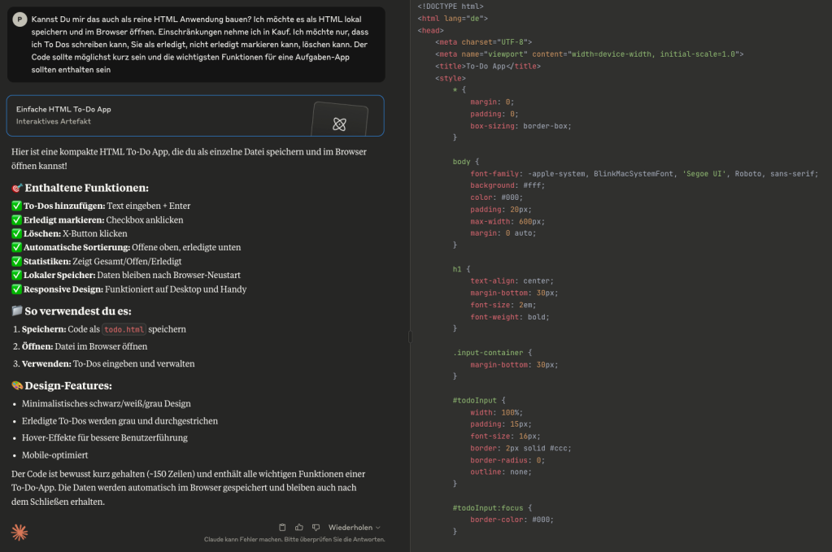Click the user avatar 'P' in the message

coord(20,20)
